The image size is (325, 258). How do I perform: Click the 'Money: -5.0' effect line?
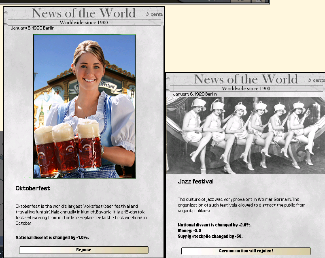189,230
